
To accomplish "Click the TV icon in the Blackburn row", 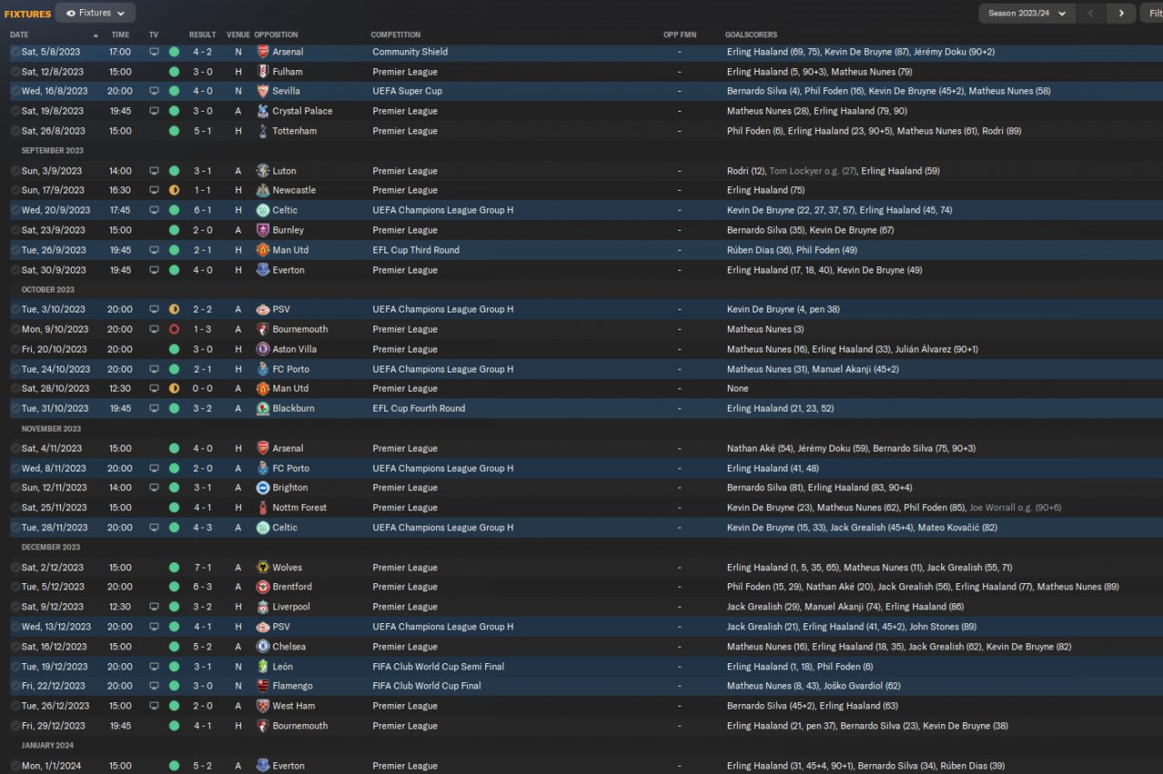I will pos(154,409).
